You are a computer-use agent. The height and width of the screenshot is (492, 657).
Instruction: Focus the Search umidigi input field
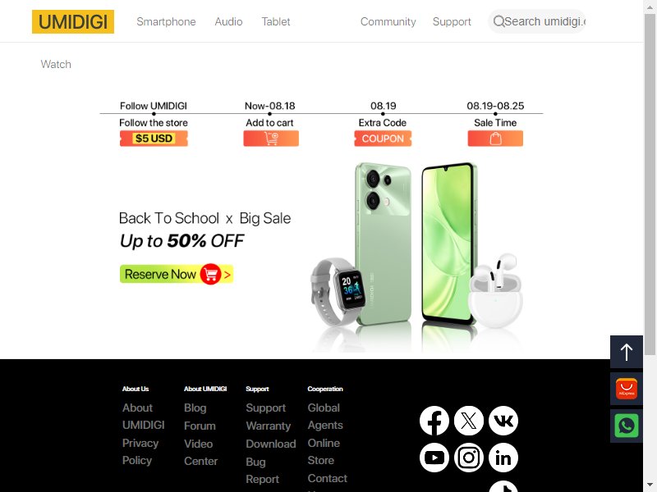[537, 21]
